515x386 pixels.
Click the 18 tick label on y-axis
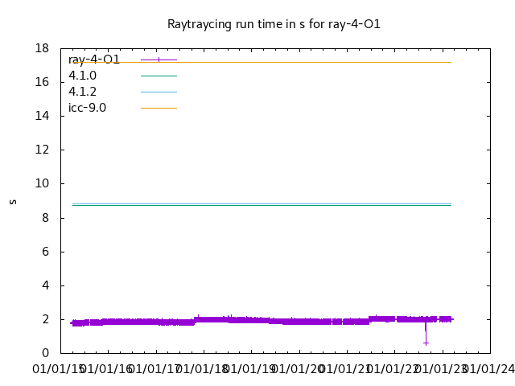pyautogui.click(x=43, y=48)
